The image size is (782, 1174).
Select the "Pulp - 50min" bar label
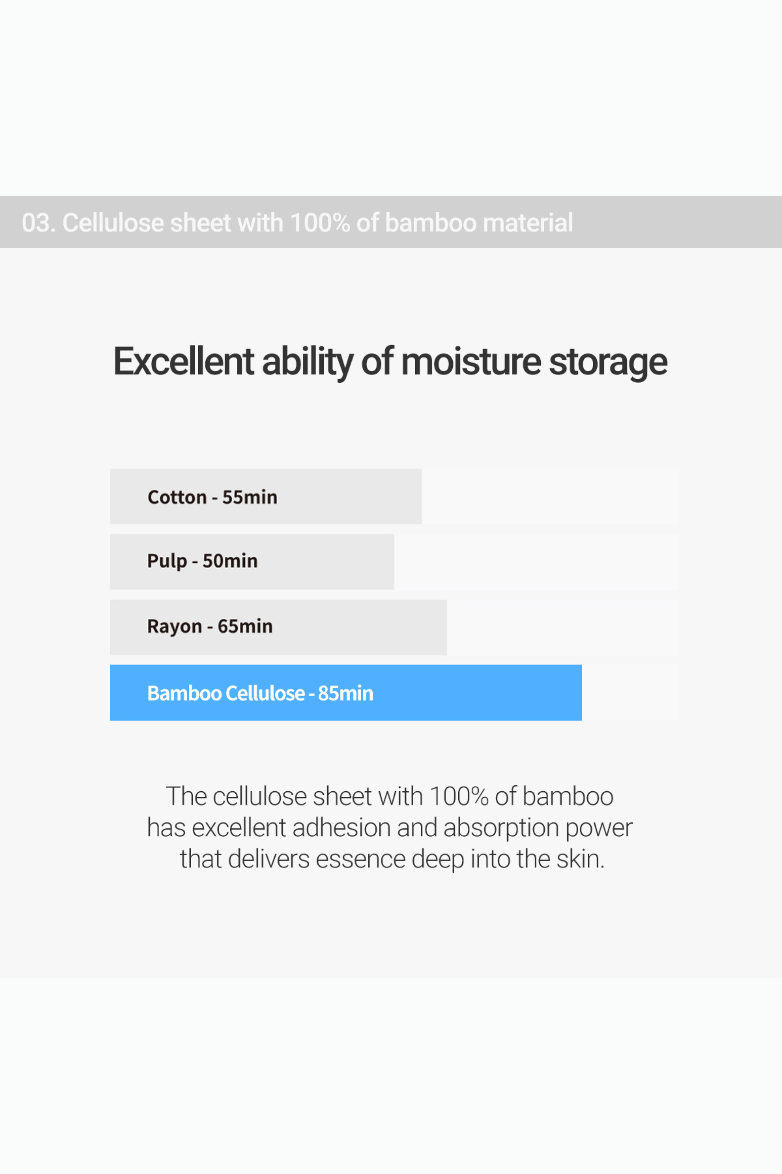click(x=202, y=561)
